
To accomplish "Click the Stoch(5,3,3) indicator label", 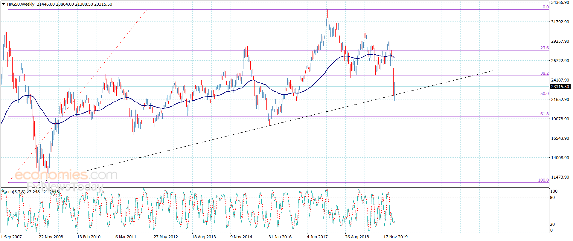I will pos(13,192).
